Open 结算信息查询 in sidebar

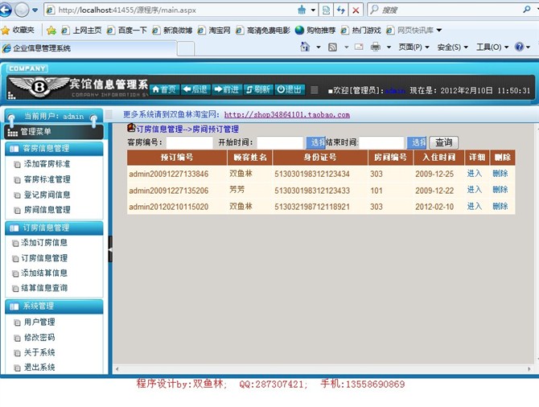(44, 288)
